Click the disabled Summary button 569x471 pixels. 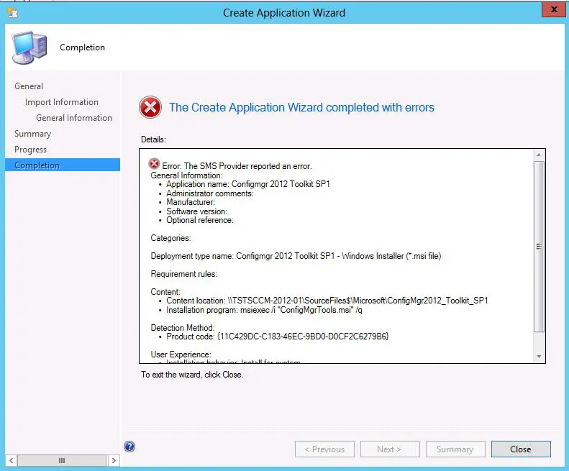(455, 449)
